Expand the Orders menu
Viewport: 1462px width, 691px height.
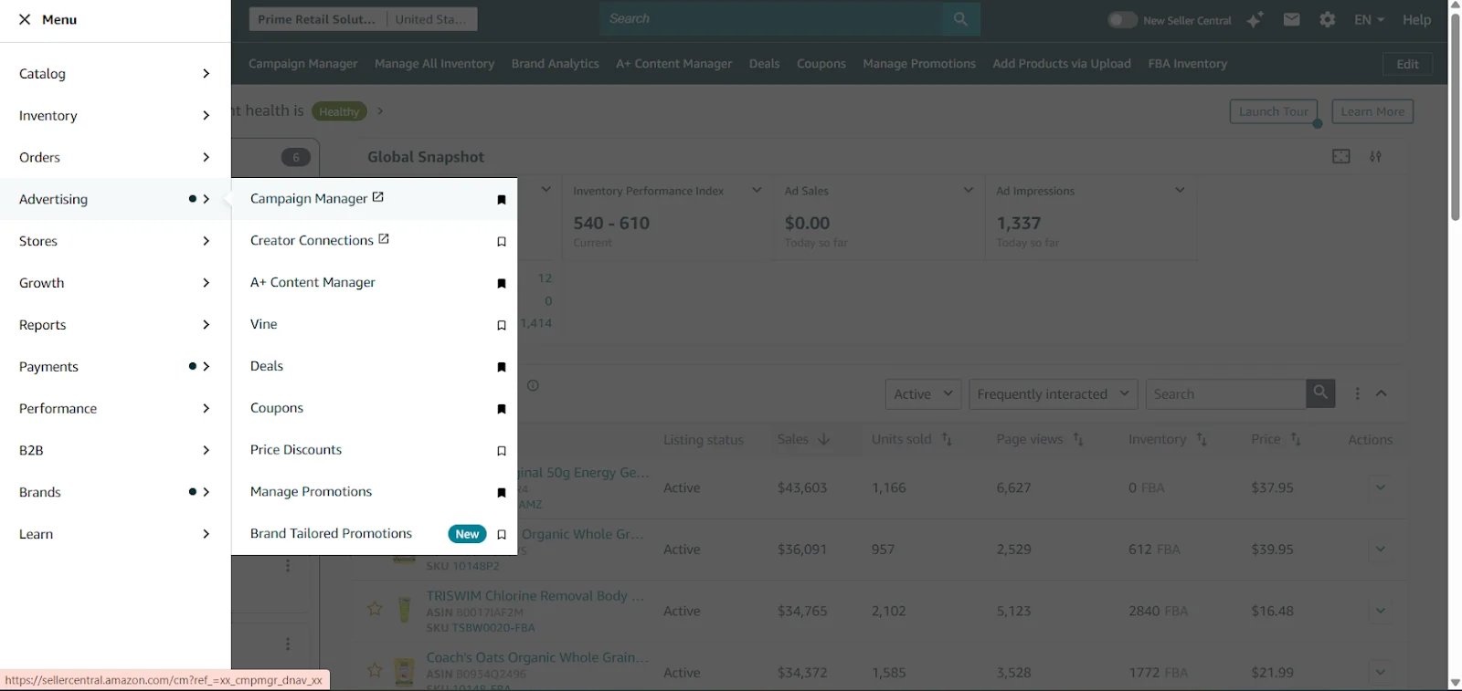(x=115, y=157)
